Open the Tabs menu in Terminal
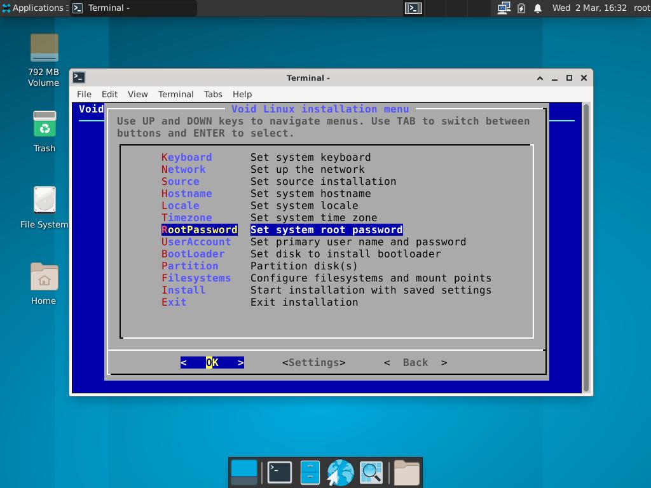651x488 pixels. 213,94
